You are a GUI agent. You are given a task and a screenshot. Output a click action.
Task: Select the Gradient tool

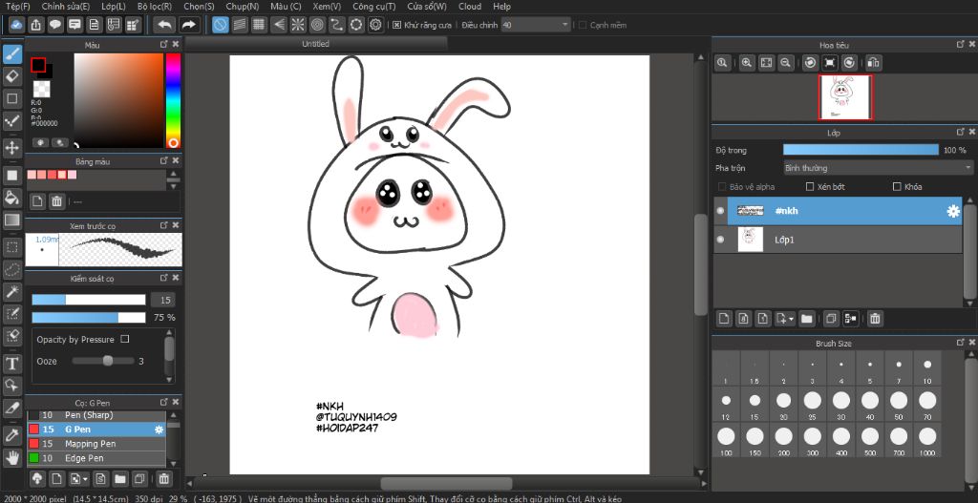coord(11,220)
